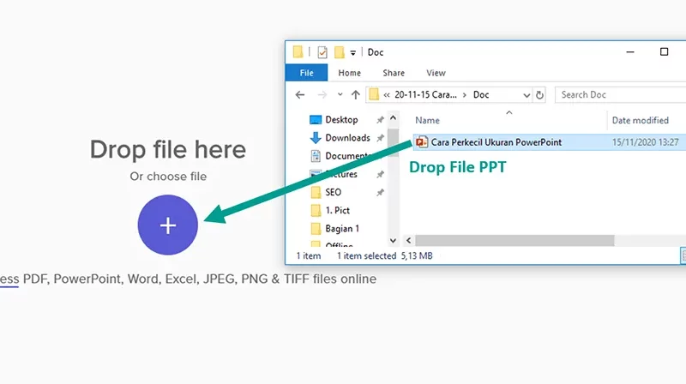Click the Search Doc input field
This screenshot has width=686, height=384.
(620, 94)
